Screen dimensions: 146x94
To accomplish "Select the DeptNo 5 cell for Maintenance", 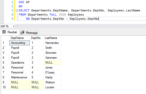I will (x=37, y=77).
